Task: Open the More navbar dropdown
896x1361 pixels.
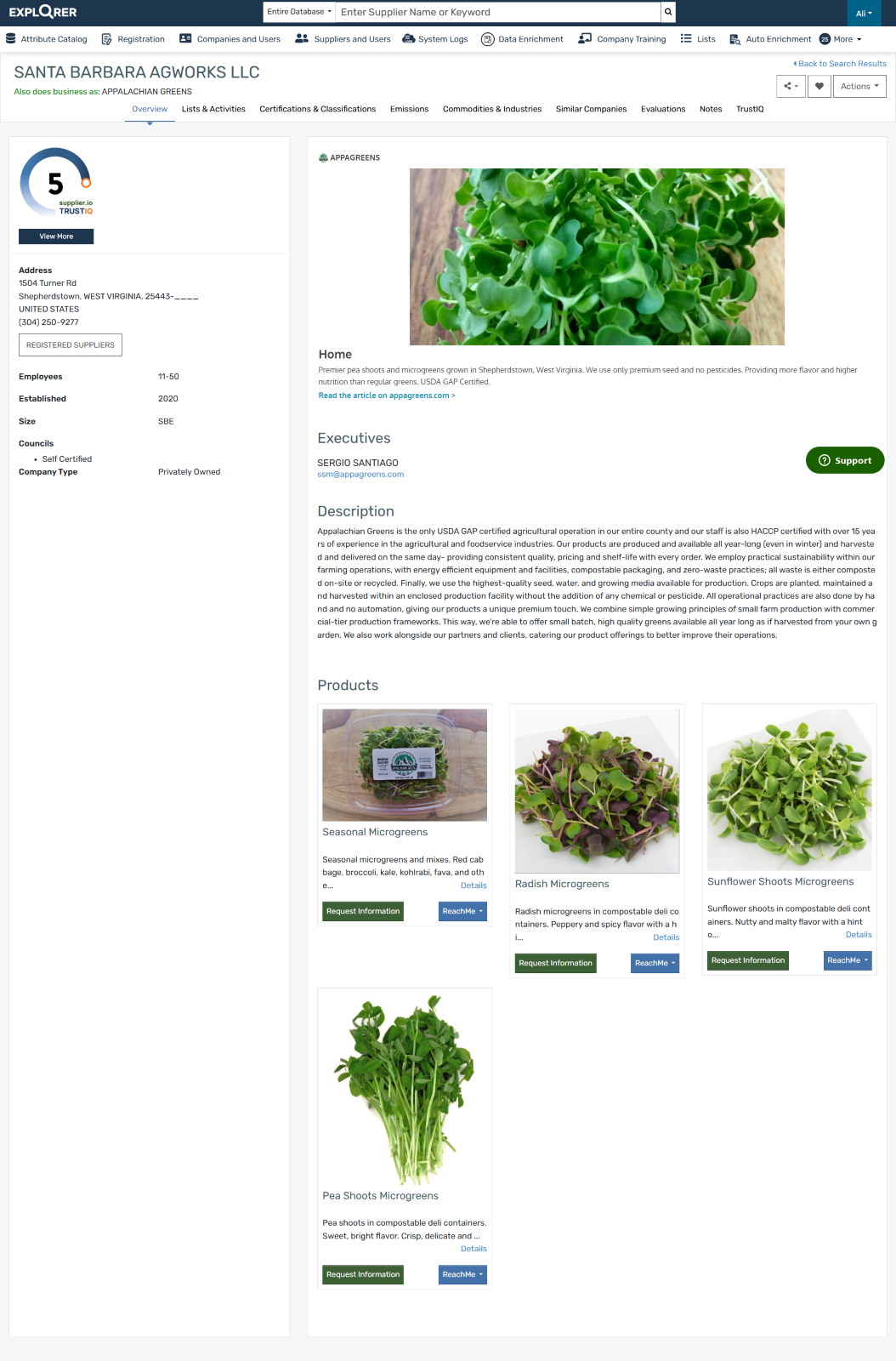Action: tap(841, 39)
